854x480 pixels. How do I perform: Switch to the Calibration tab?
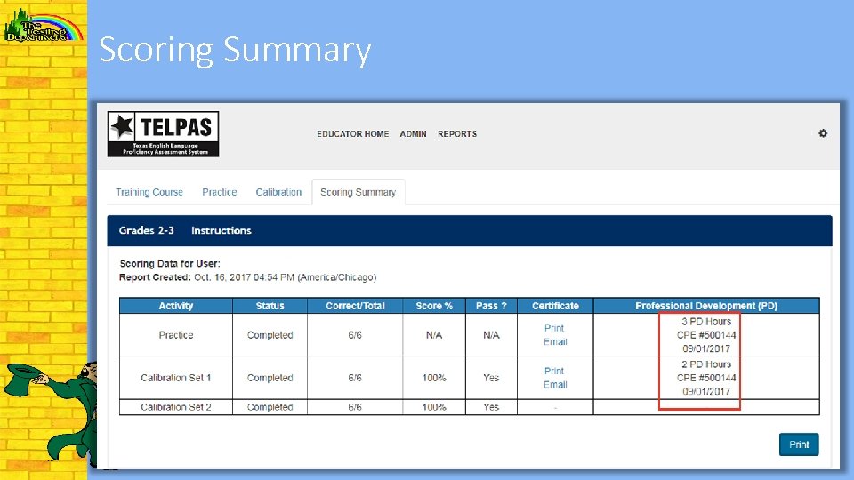[278, 192]
